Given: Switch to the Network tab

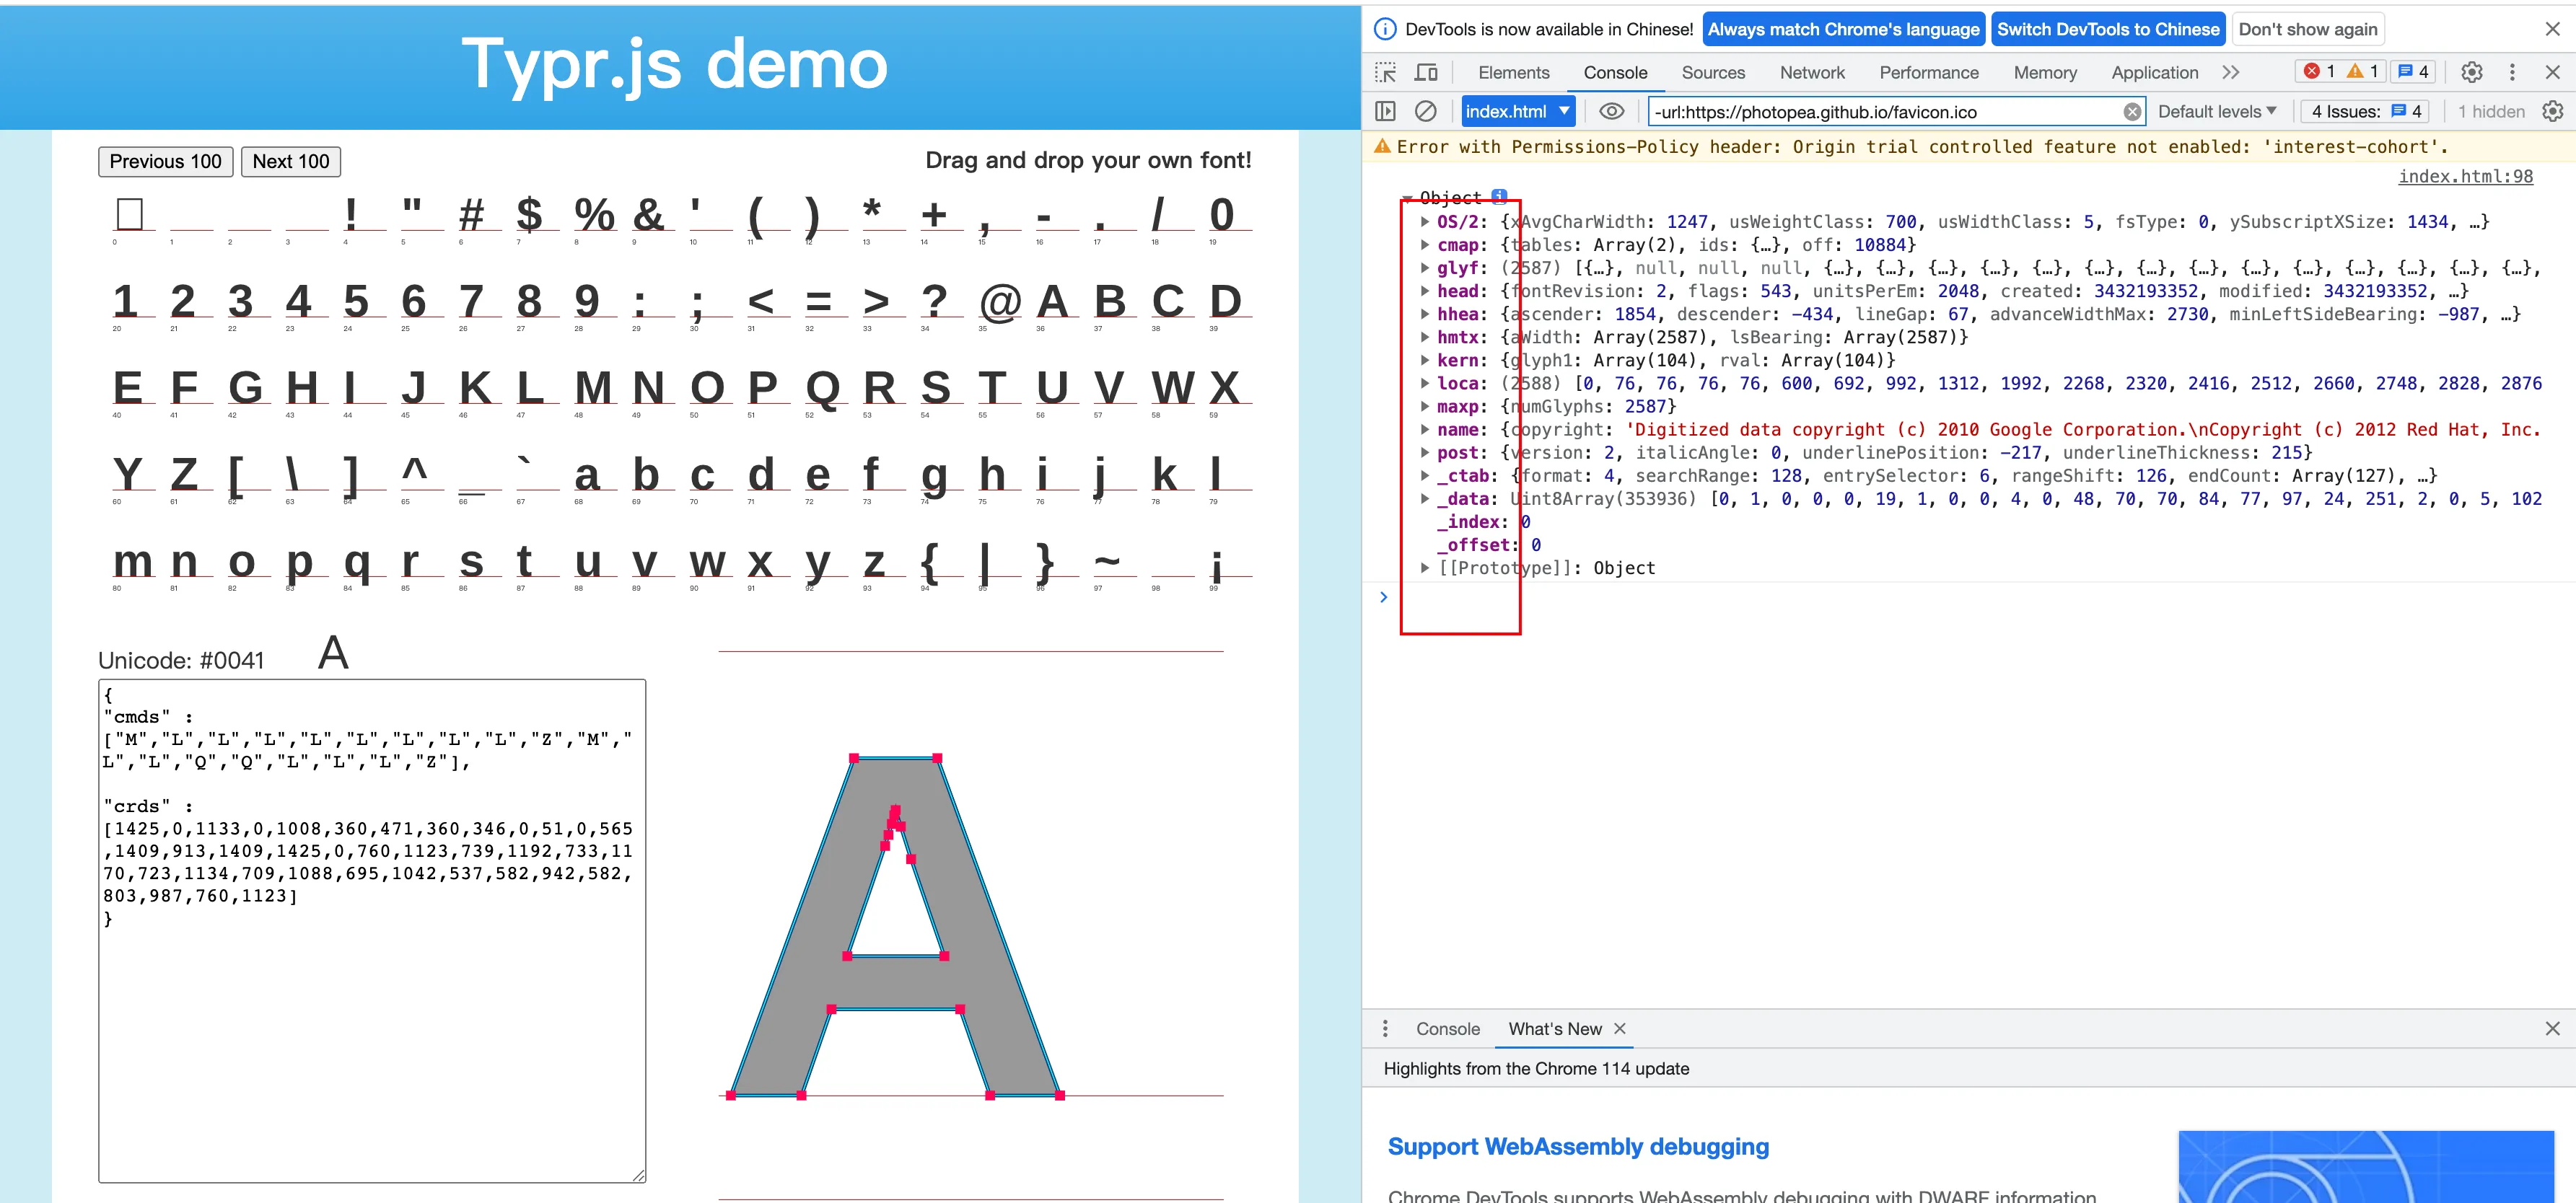Looking at the screenshot, I should pyautogui.click(x=1811, y=72).
